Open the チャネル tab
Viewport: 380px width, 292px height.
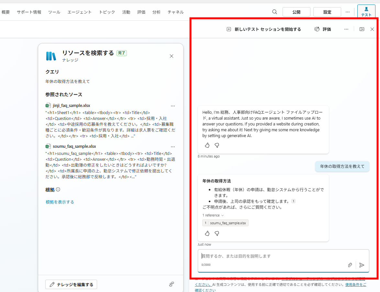(175, 12)
